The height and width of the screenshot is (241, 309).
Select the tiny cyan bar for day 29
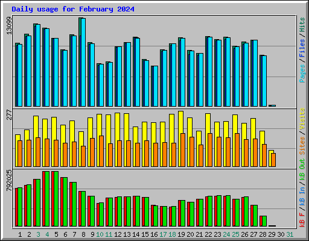[x=273, y=105]
